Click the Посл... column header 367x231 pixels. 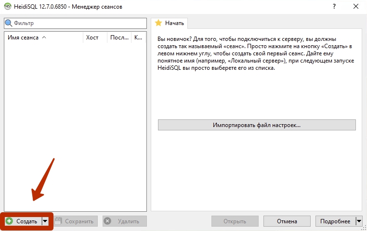pos(119,38)
